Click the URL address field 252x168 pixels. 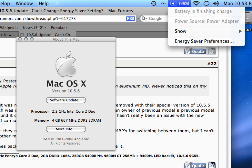coord(63,19)
